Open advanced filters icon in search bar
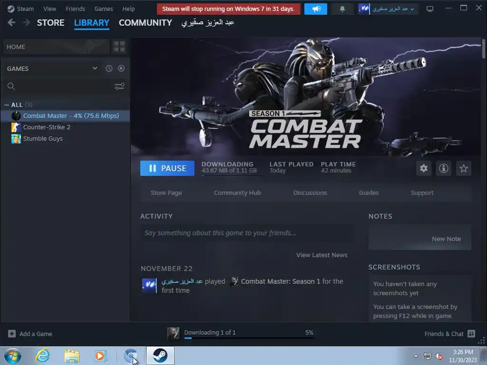The width and height of the screenshot is (487, 365). (119, 86)
